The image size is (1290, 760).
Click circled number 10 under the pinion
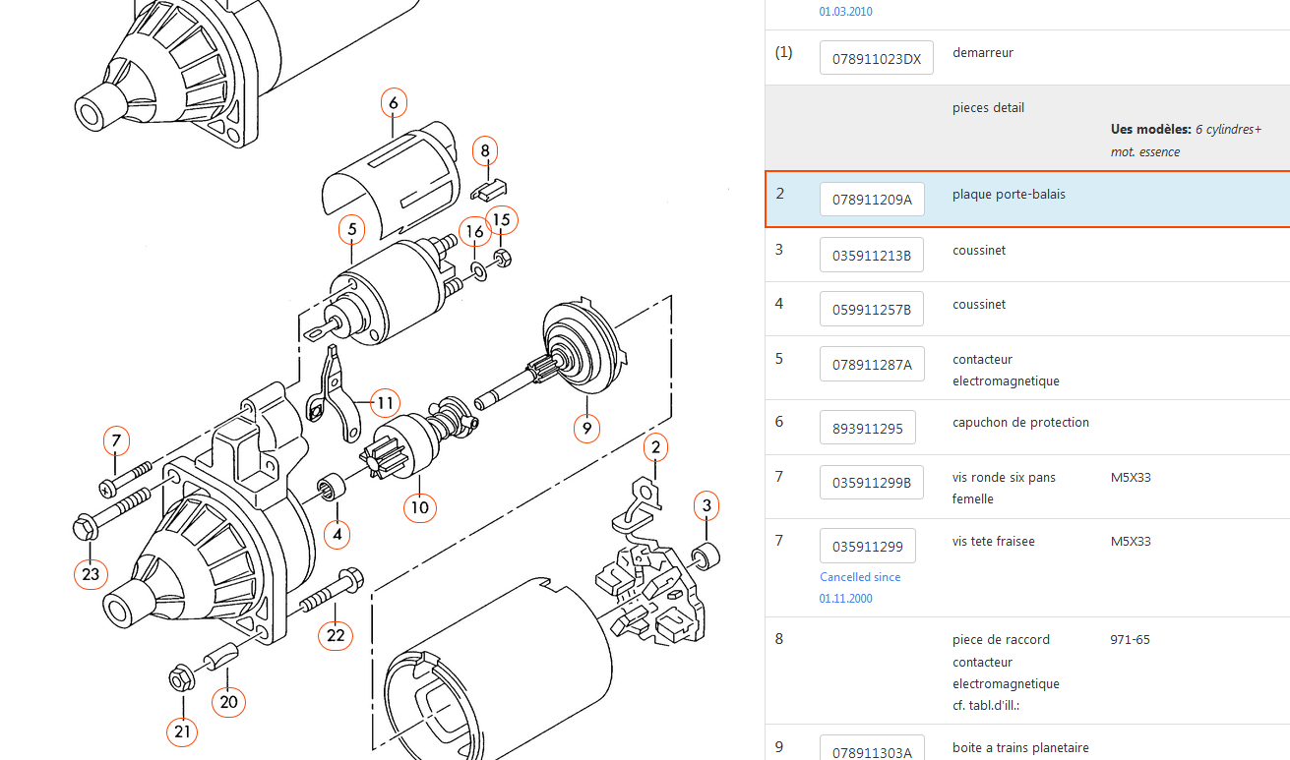tap(420, 507)
